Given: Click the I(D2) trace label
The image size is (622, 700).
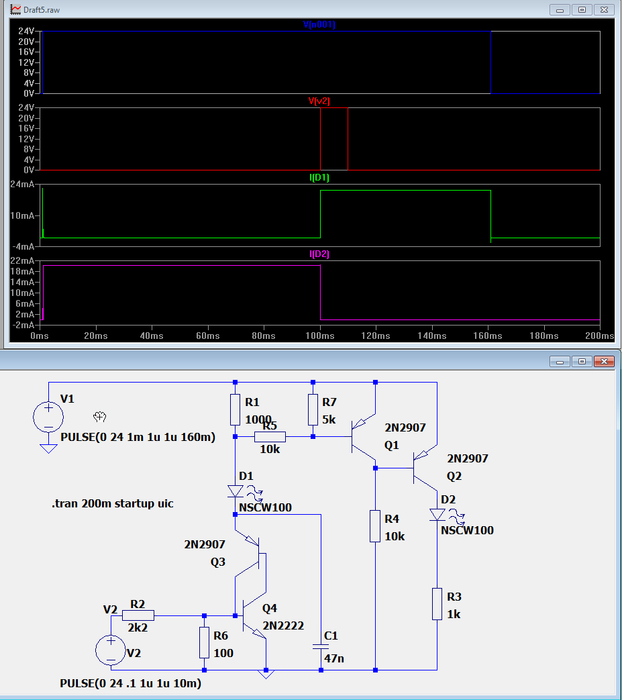Looking at the screenshot, I should (319, 254).
